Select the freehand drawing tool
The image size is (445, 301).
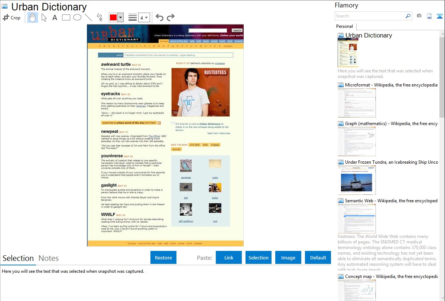click(100, 17)
